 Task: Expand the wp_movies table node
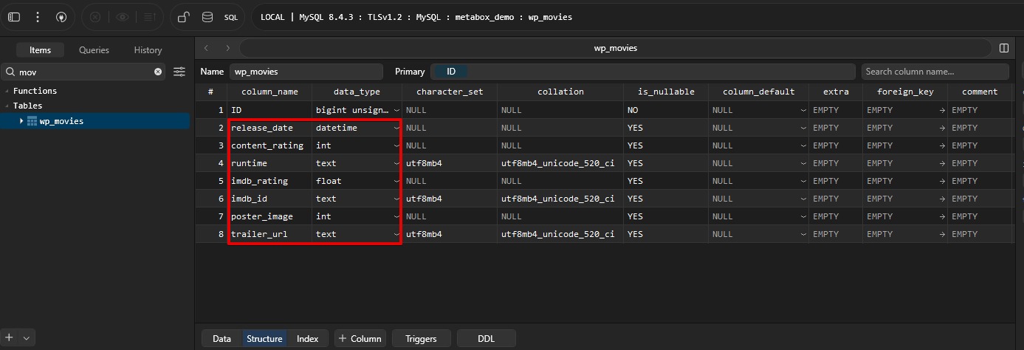21,121
